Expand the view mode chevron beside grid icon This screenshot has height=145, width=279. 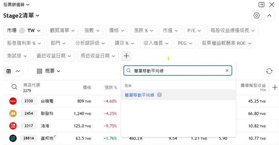coord(18,71)
